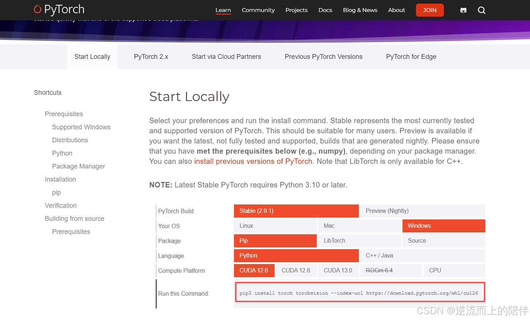Select ROCm 6.4 compute platform

click(x=391, y=271)
